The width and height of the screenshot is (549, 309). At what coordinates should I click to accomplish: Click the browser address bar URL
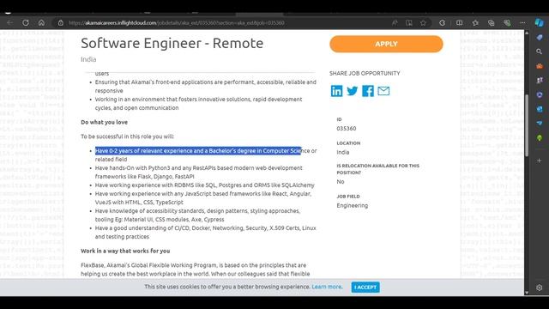pyautogui.click(x=177, y=23)
